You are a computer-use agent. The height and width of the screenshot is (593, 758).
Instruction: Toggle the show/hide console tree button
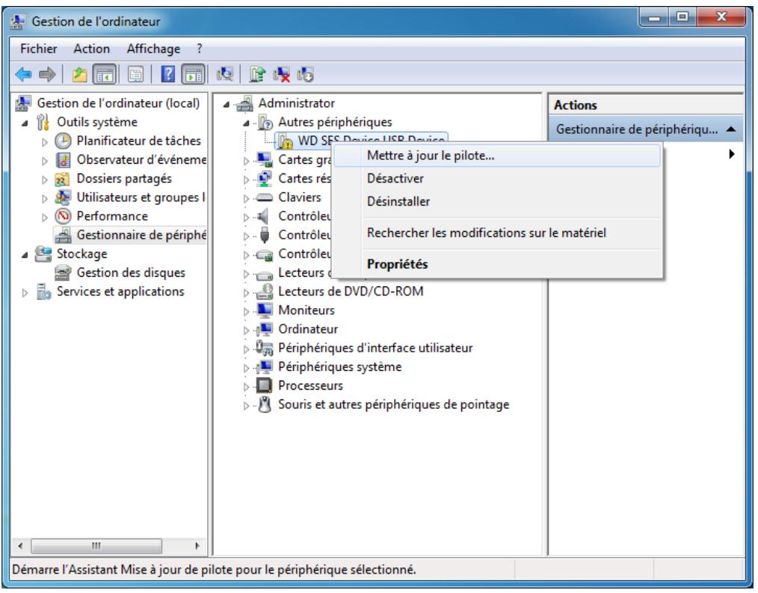(x=105, y=75)
